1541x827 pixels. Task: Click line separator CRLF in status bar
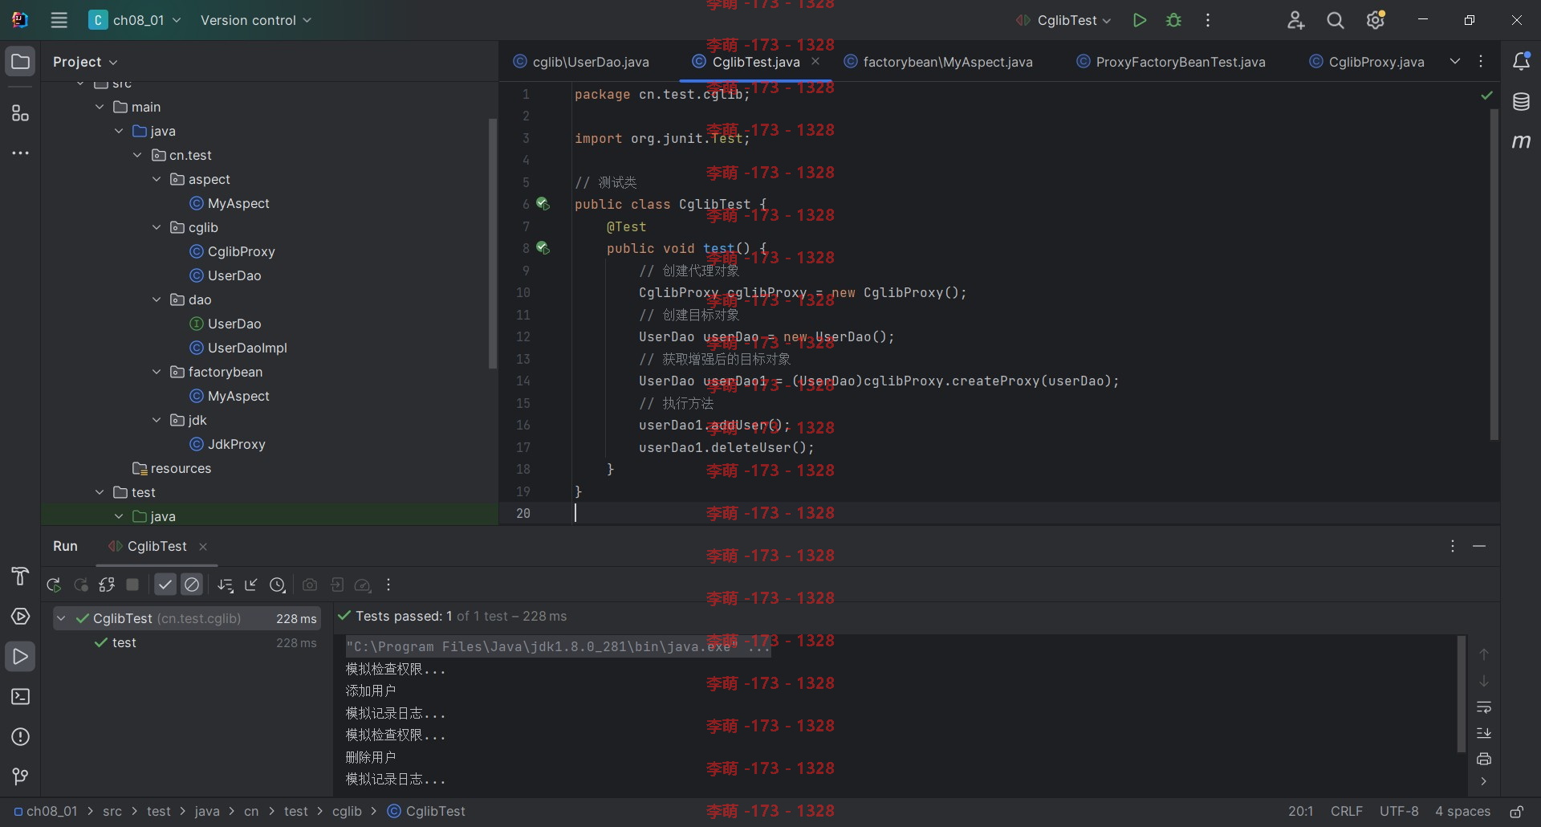pos(1346,812)
